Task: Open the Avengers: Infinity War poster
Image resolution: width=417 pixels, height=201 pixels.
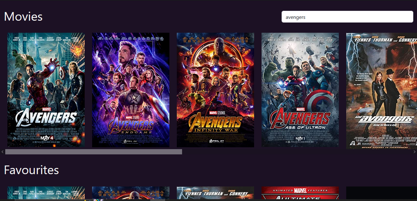Action: 215,90
